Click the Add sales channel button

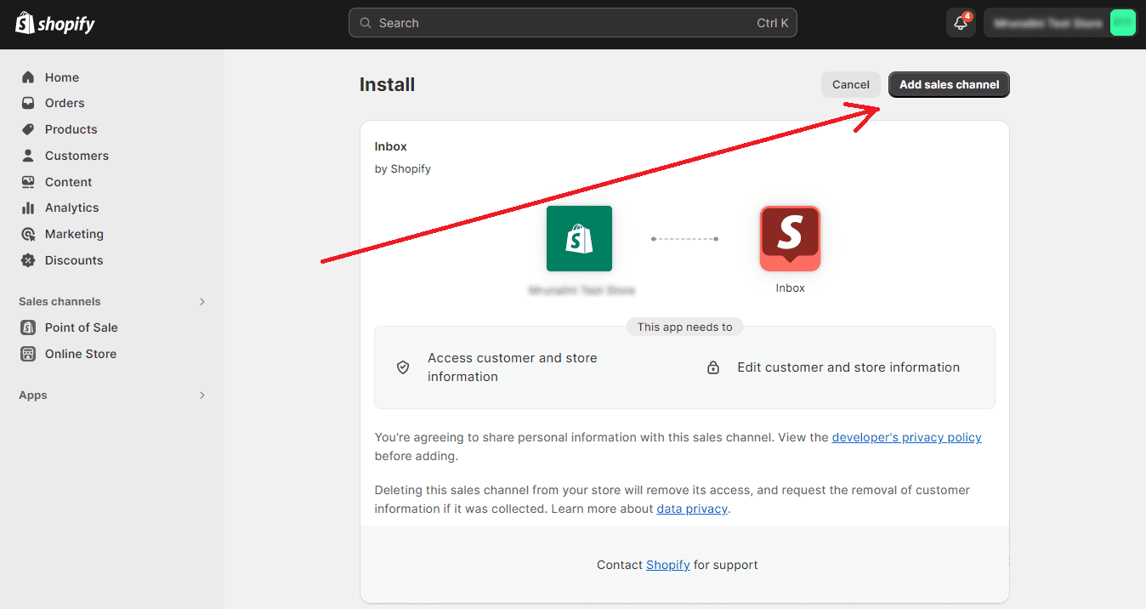pos(948,84)
